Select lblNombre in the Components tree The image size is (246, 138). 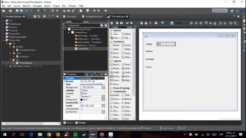(90, 39)
